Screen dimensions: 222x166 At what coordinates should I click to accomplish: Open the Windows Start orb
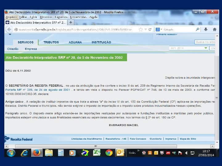coord(11,153)
